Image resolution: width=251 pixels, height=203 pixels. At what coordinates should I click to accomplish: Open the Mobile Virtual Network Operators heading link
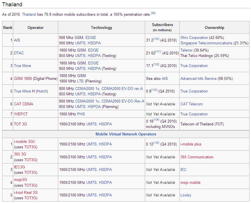click(x=126, y=134)
